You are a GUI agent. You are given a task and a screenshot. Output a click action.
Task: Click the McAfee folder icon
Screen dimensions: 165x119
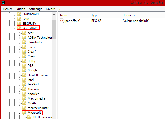tap(24, 103)
